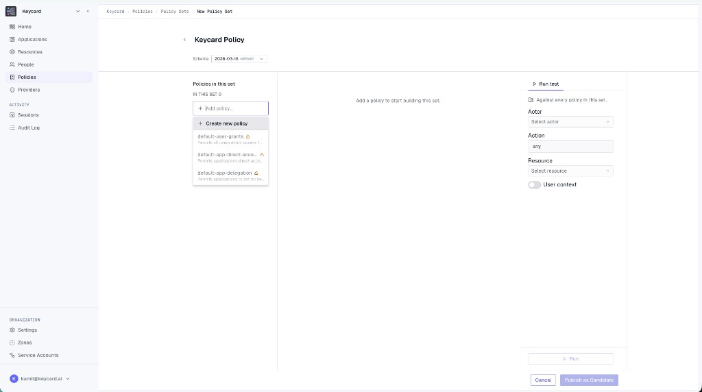Image resolution: width=702 pixels, height=392 pixels.
Task: Open the Service Accounts key icon
Action: [x=12, y=355]
